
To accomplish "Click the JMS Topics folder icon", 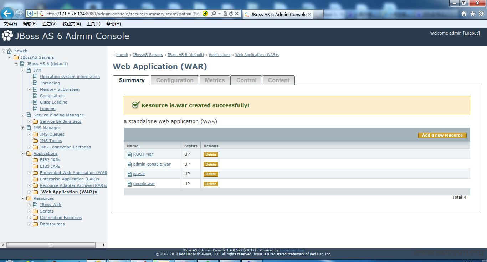I will pyautogui.click(x=35, y=141).
